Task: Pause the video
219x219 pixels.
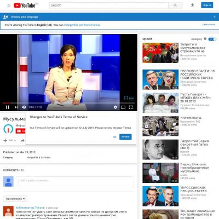Action: 8,107
